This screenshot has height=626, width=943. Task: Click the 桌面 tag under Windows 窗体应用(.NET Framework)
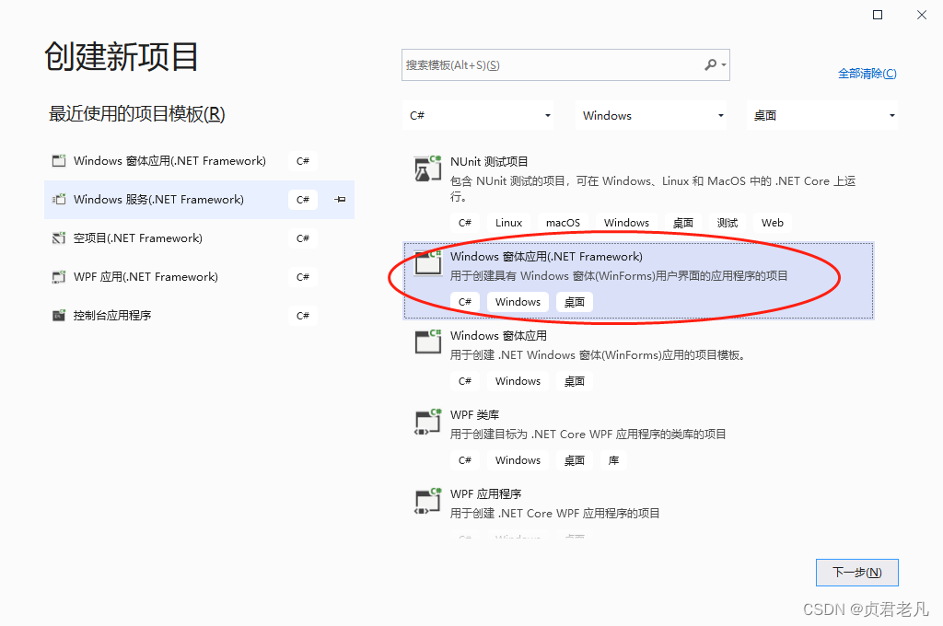(575, 302)
